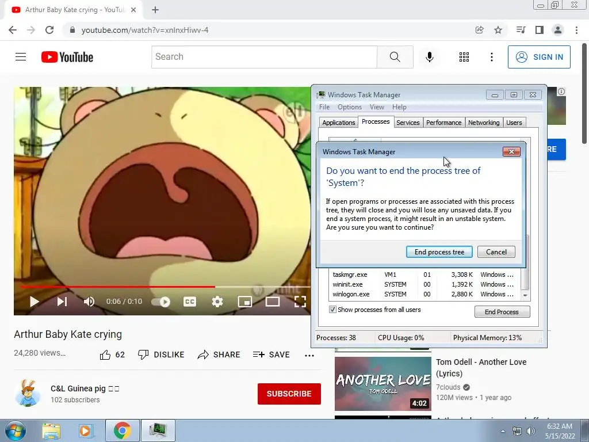
Task: Close the confirmation dialog with red X
Action: click(511, 151)
